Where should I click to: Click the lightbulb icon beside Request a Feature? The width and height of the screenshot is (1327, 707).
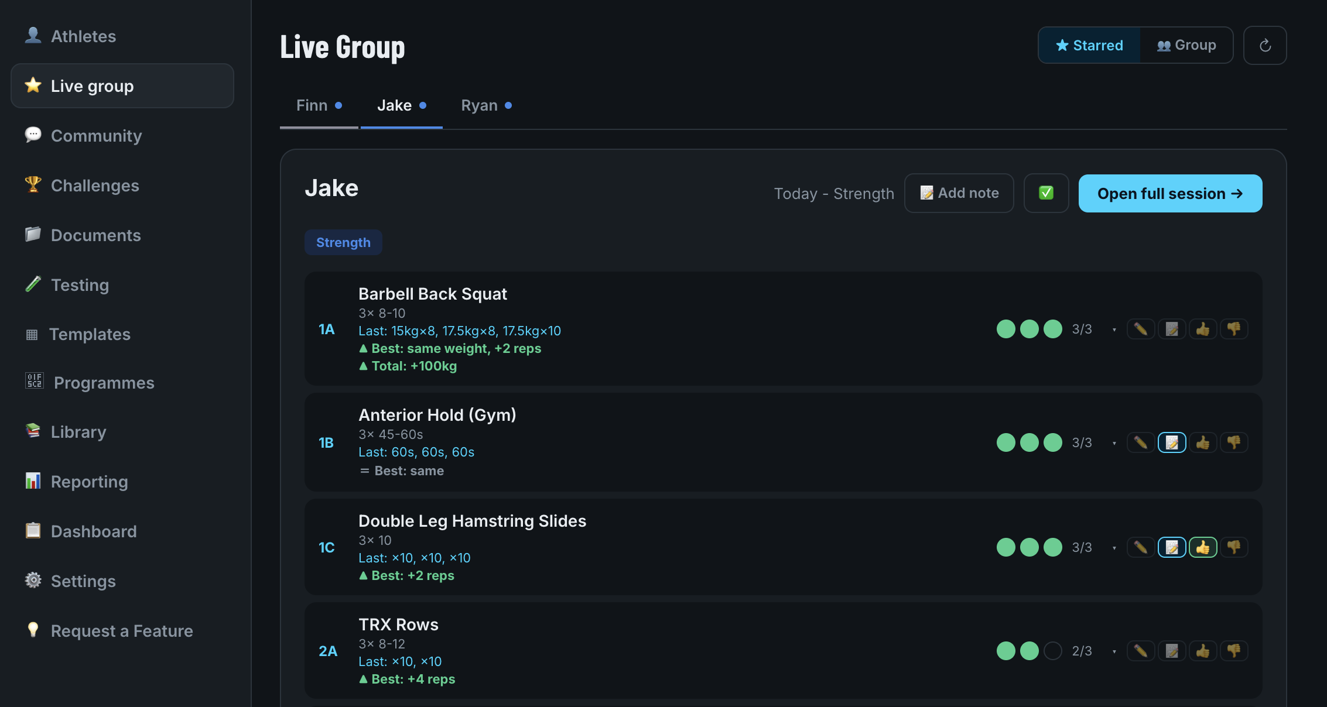click(x=33, y=630)
